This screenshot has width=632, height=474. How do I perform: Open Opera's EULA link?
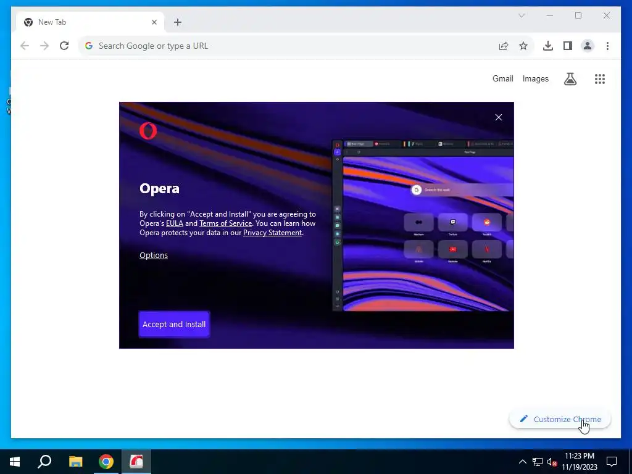(x=175, y=223)
